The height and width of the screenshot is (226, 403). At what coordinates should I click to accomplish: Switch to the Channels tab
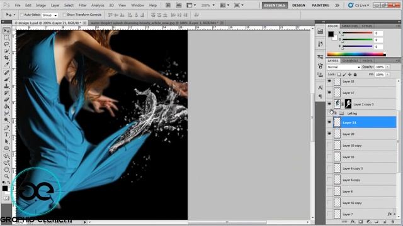(x=350, y=61)
